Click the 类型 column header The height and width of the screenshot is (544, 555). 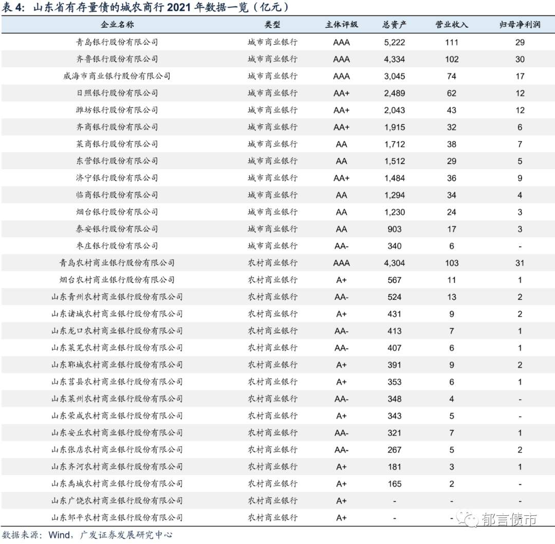click(272, 25)
